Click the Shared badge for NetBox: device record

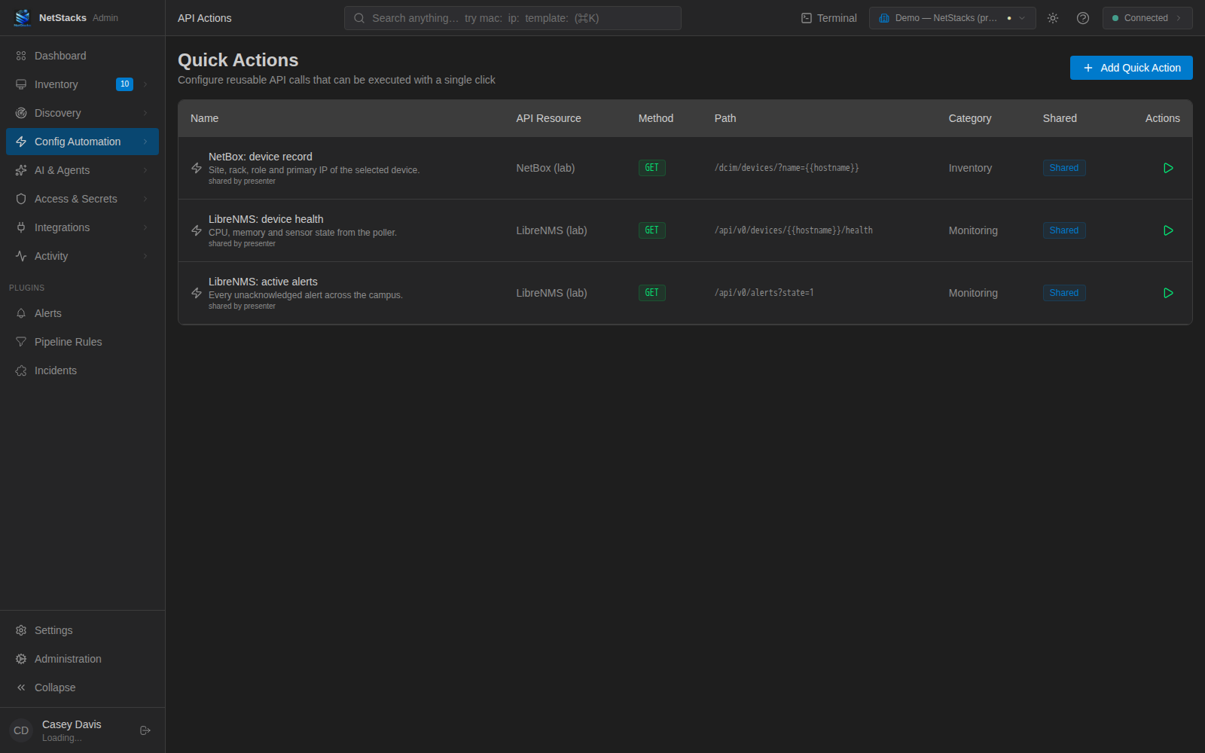pyautogui.click(x=1064, y=168)
